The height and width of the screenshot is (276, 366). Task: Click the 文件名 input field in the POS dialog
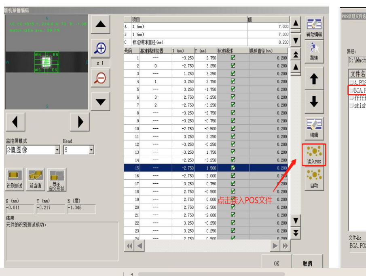pyautogui.click(x=358, y=246)
